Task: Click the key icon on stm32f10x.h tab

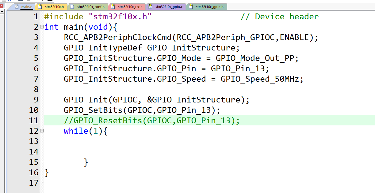Action: tap(40, 7)
